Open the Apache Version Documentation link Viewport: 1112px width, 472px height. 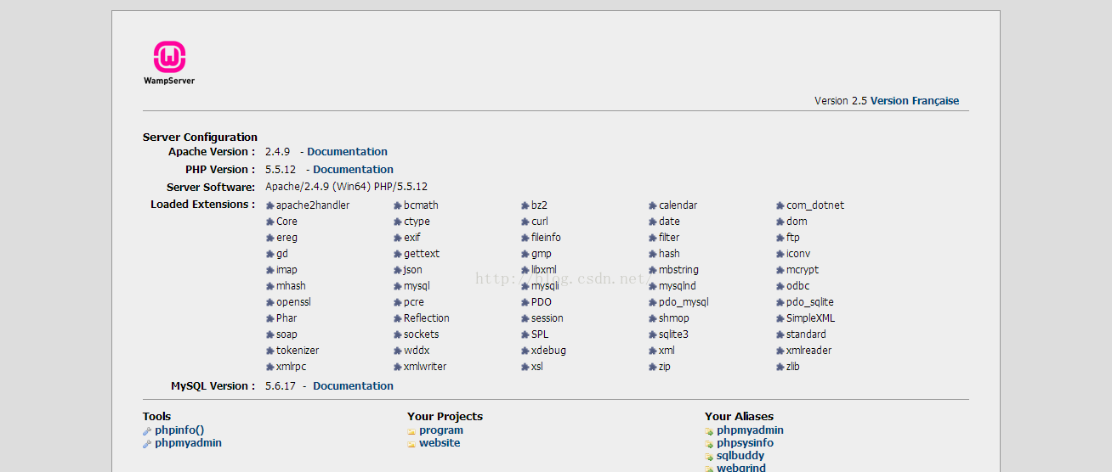click(x=347, y=151)
